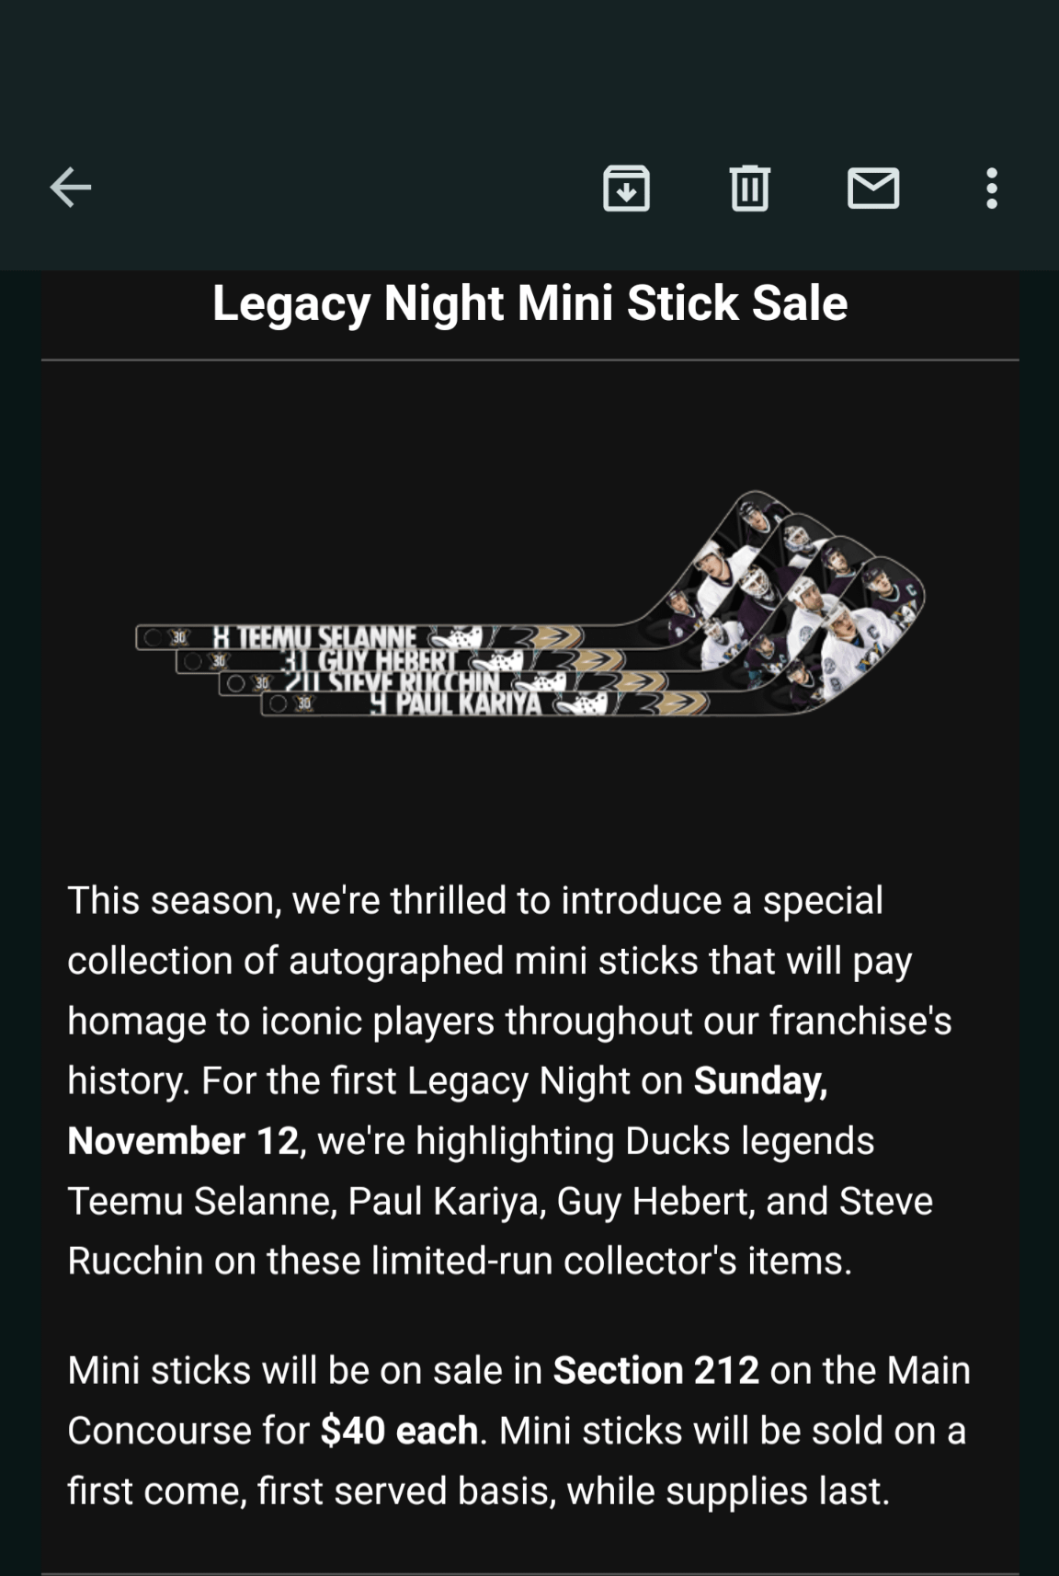Delete the email with trash icon
The width and height of the screenshot is (1059, 1576).
coord(749,188)
